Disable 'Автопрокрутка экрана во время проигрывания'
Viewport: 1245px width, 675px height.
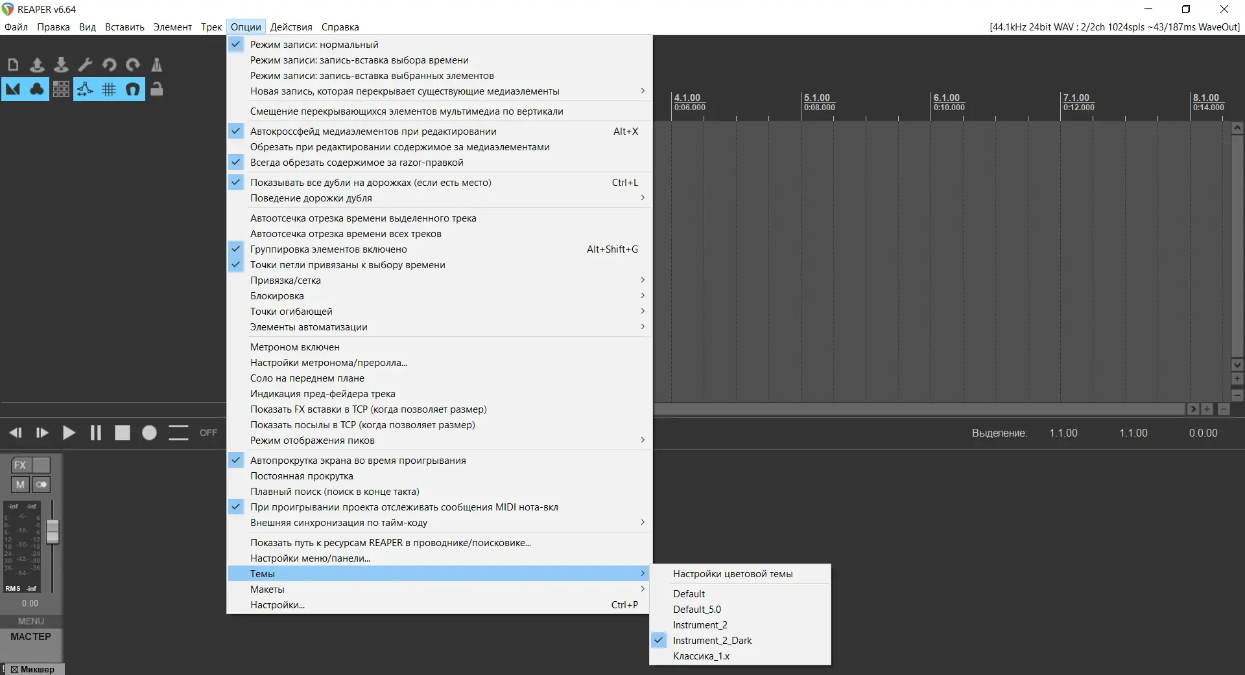tap(439, 461)
